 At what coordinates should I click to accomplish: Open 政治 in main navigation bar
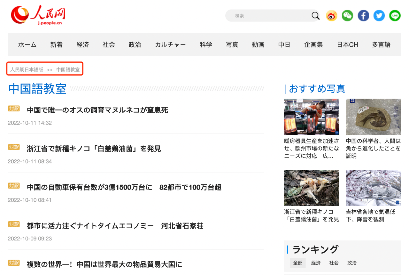[135, 45]
